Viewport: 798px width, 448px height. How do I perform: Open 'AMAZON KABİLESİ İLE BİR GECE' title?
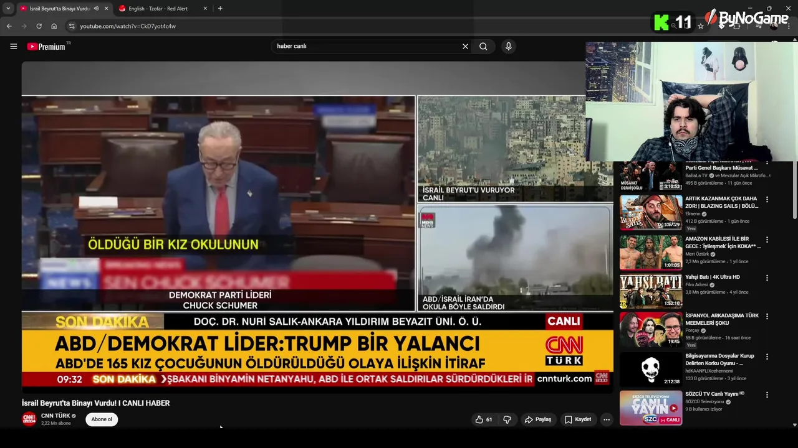[x=723, y=242]
